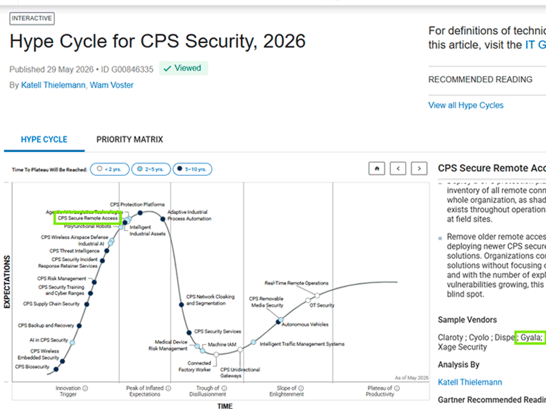The image size is (546, 409).
Task: Click the CPS Secure Remote Access label
Action: pos(88,218)
